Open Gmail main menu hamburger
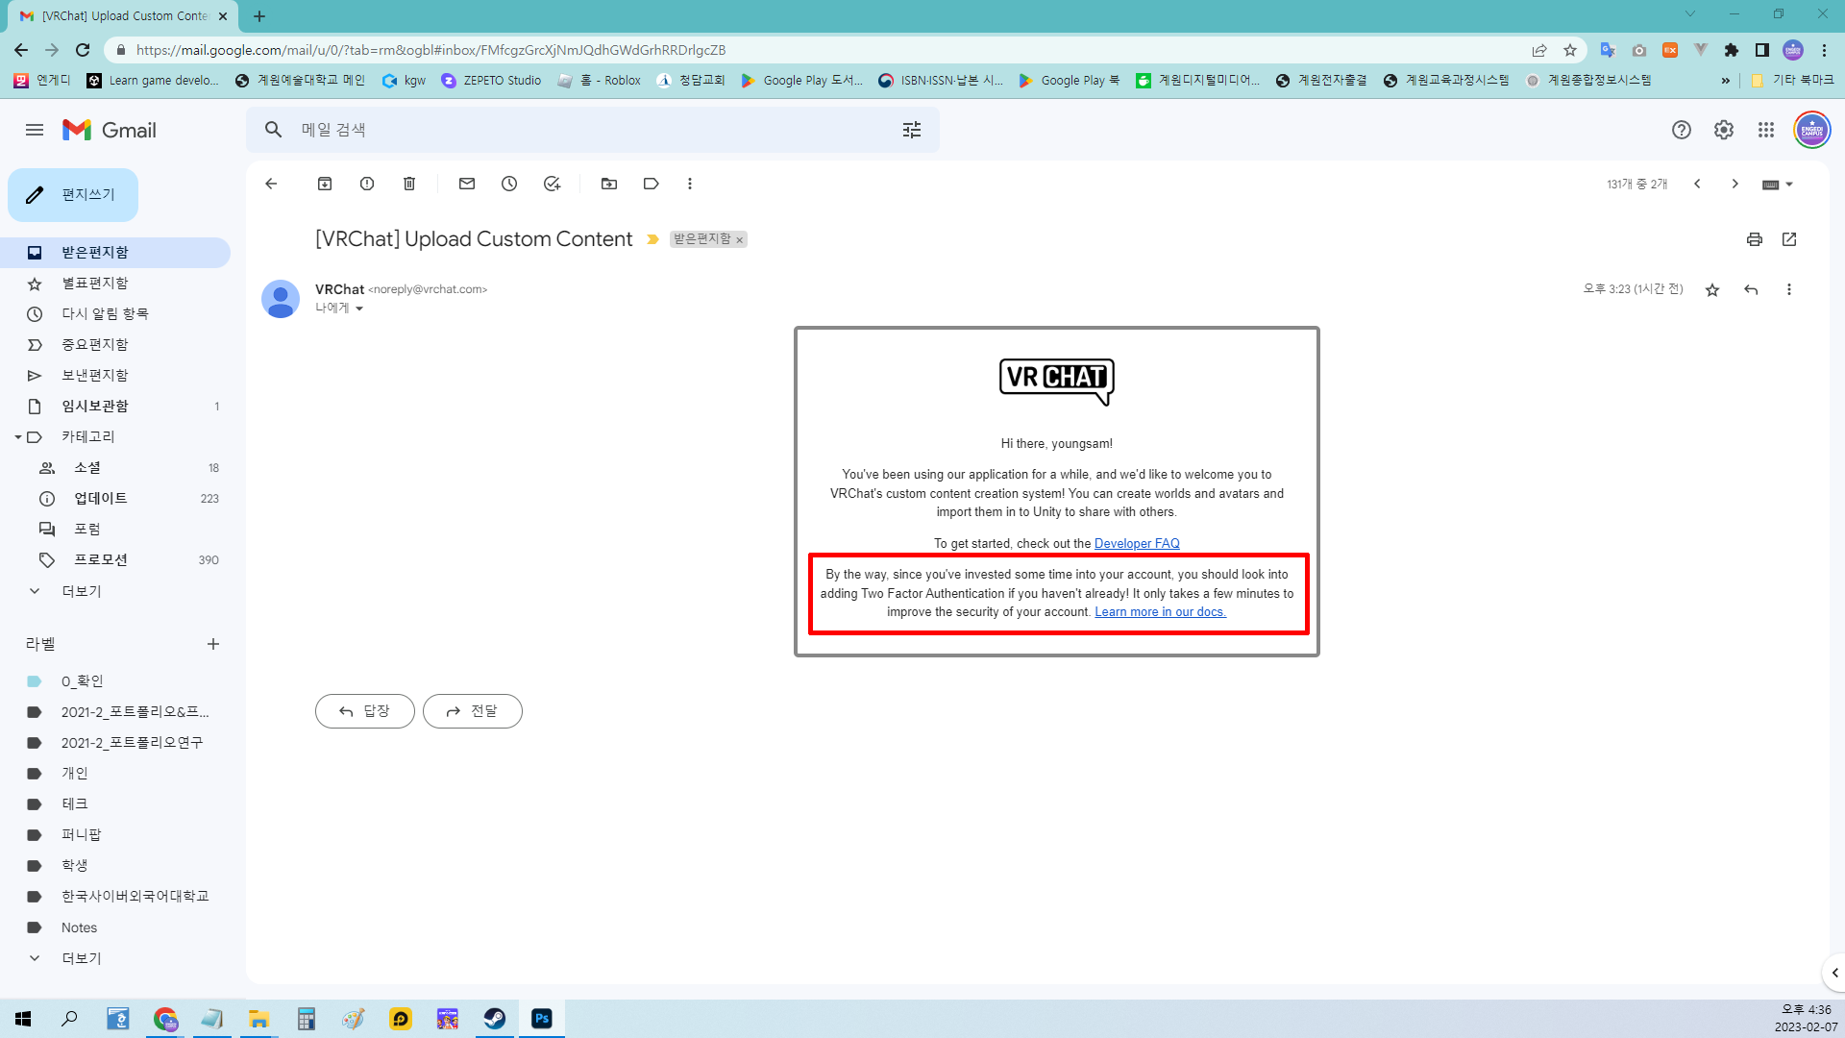This screenshot has height=1038, width=1845. coord(35,130)
